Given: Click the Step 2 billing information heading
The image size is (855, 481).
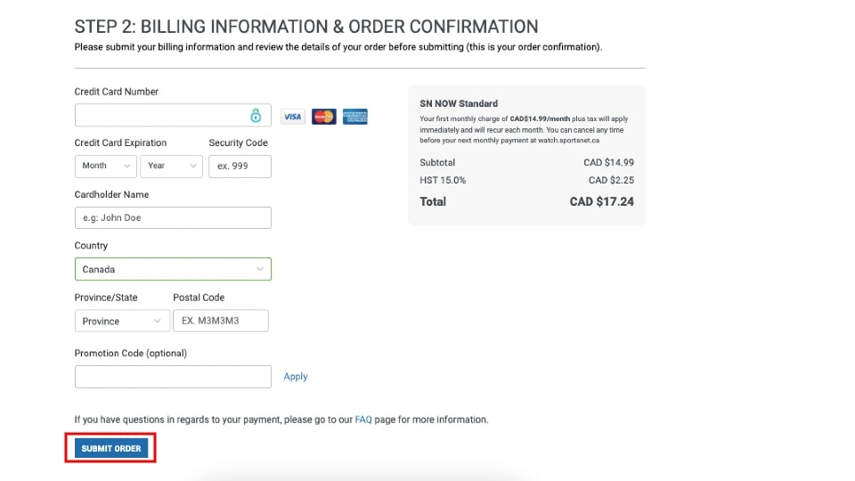Looking at the screenshot, I should coord(306,27).
